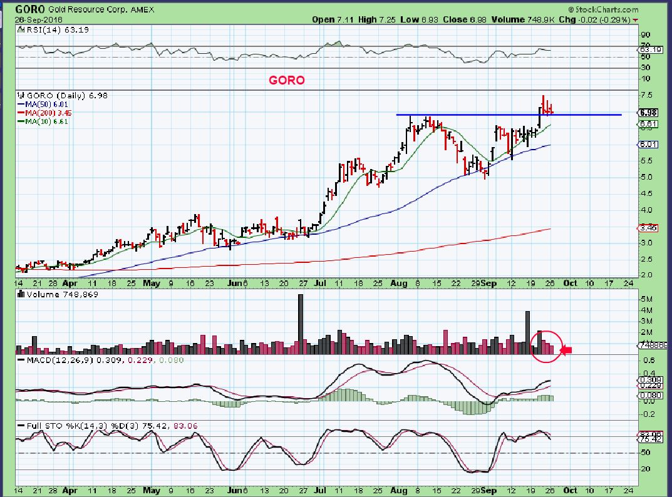Click the Open 7.11 value
The height and width of the screenshot is (497, 672).
[333, 19]
